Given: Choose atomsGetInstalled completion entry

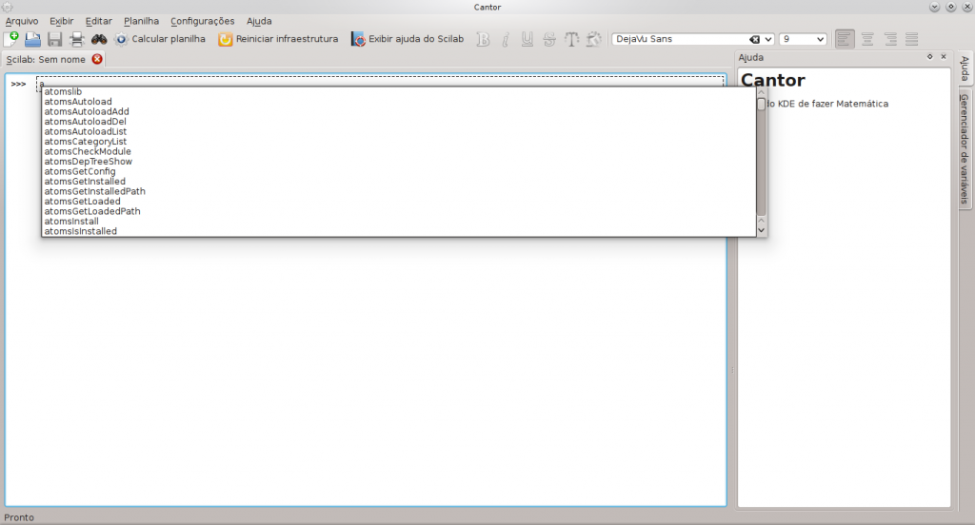Looking at the screenshot, I should 399,182.
